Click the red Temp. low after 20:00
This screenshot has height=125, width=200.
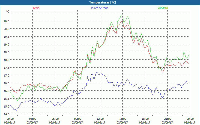click(163, 72)
